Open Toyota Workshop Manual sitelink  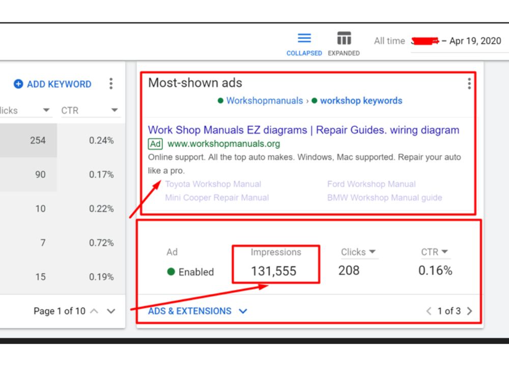click(213, 184)
